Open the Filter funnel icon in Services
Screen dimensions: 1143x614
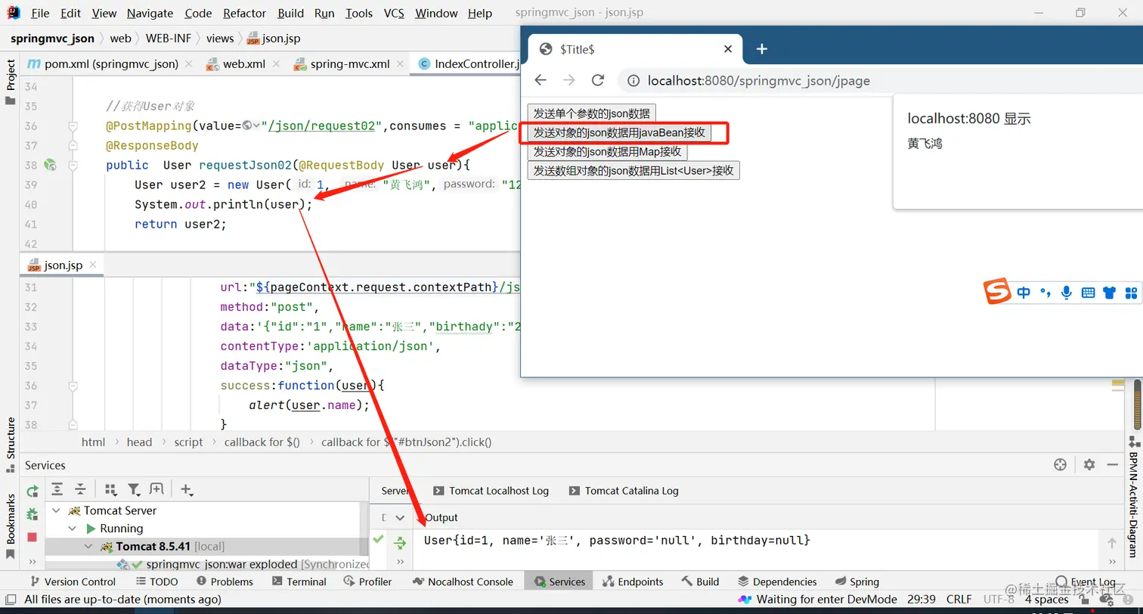[134, 490]
